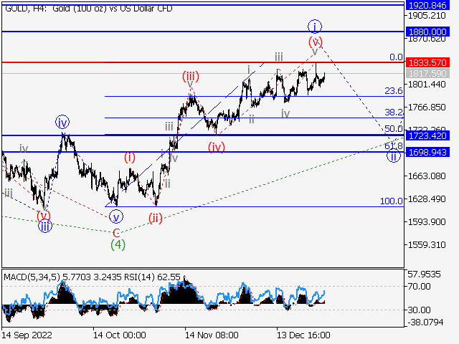Select the 1698.943 blue price label
This screenshot has height=344, width=459.
[427, 152]
